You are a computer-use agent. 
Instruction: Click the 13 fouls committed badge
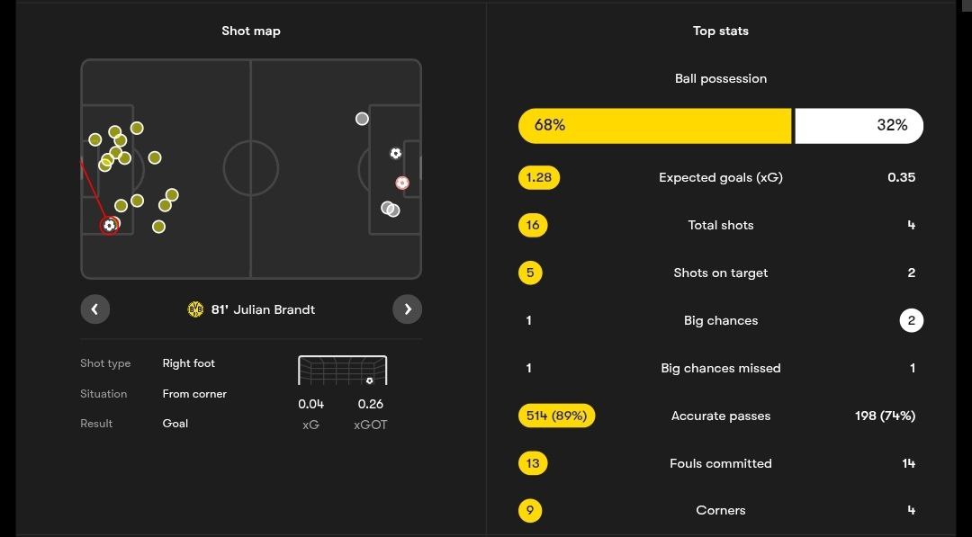(533, 463)
